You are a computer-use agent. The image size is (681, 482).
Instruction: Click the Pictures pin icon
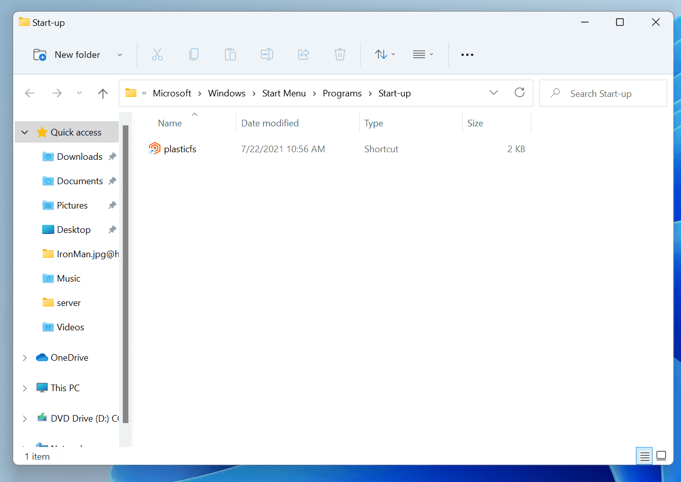[113, 205]
